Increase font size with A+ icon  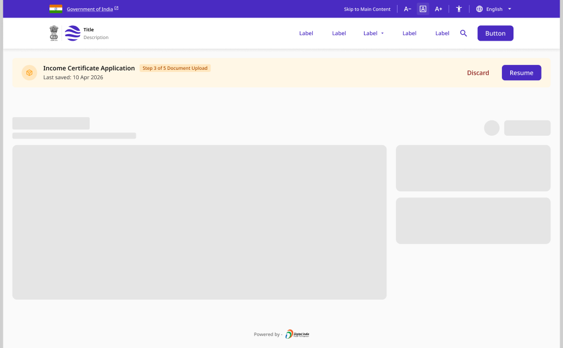click(x=438, y=9)
